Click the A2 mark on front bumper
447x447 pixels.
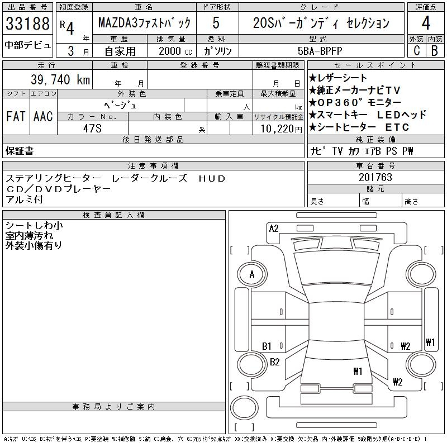(x=273, y=229)
